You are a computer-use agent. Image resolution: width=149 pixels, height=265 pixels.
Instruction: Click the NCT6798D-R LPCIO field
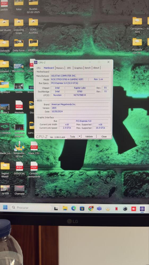(x=80, y=95)
